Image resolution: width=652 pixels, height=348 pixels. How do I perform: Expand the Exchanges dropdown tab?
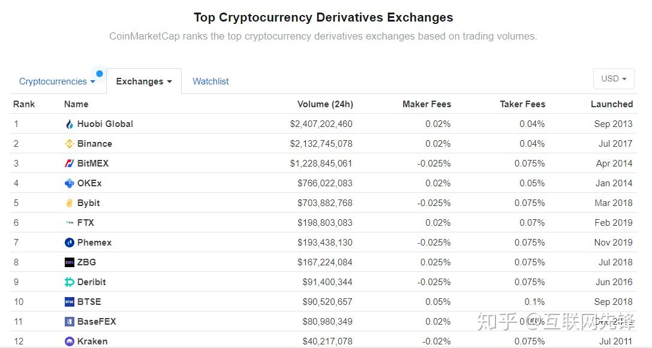[x=144, y=81]
